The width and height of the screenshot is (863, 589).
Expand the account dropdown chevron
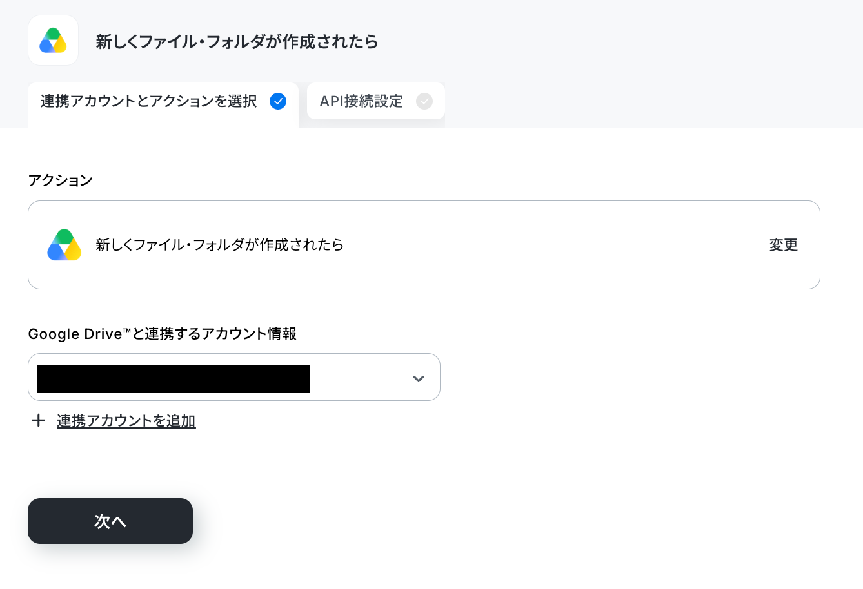click(x=419, y=378)
